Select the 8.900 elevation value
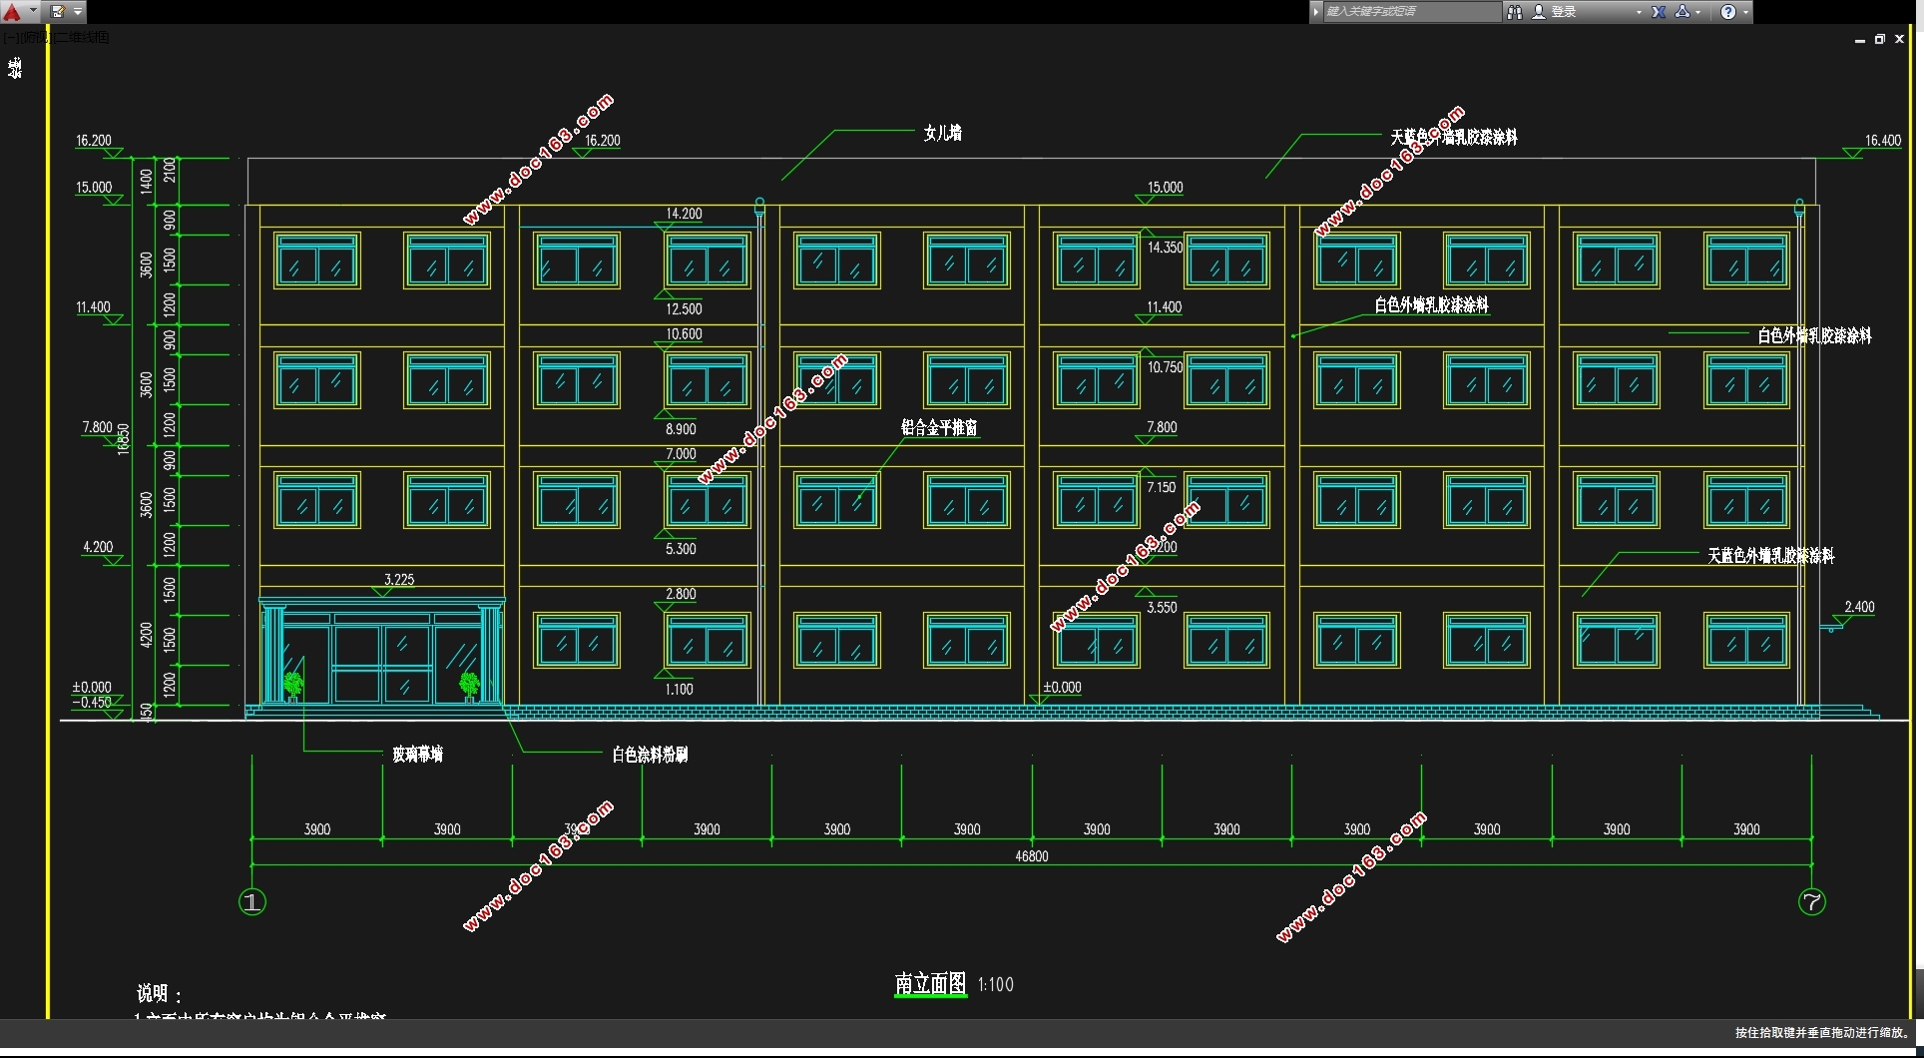 (x=681, y=429)
